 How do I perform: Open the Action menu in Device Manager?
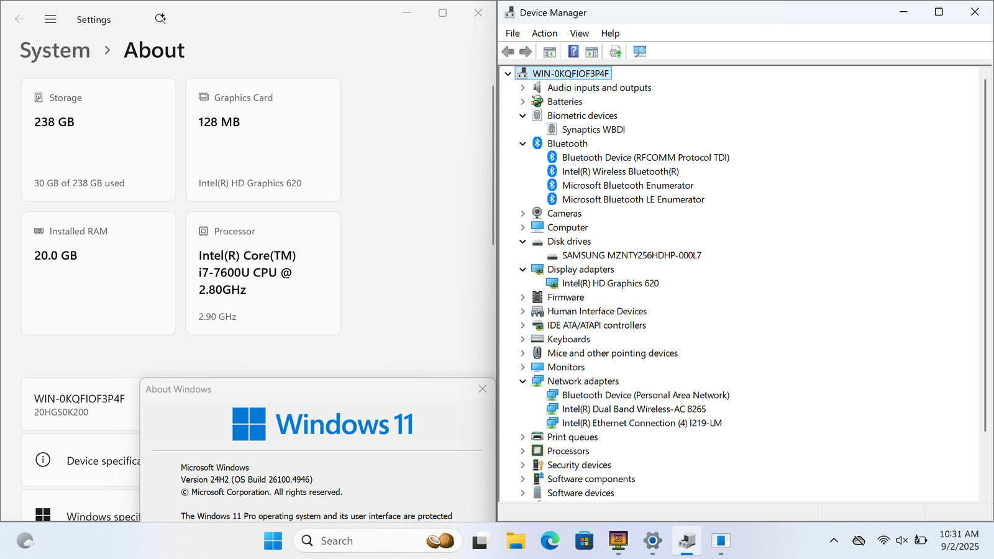click(x=544, y=34)
